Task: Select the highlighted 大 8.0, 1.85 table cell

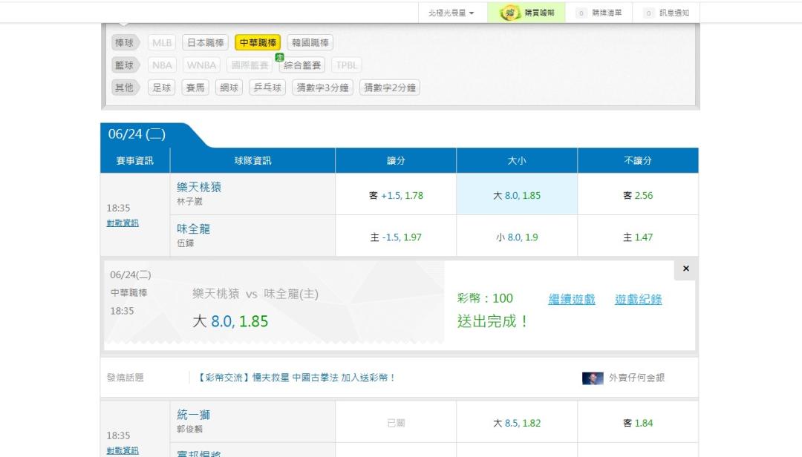Action: pyautogui.click(x=517, y=195)
